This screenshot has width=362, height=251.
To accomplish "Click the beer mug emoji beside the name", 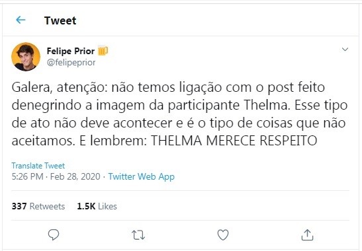I will tap(103, 51).
